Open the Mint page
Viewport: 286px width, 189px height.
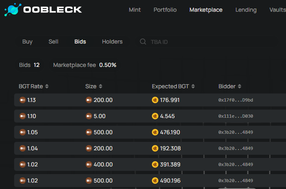coord(135,10)
